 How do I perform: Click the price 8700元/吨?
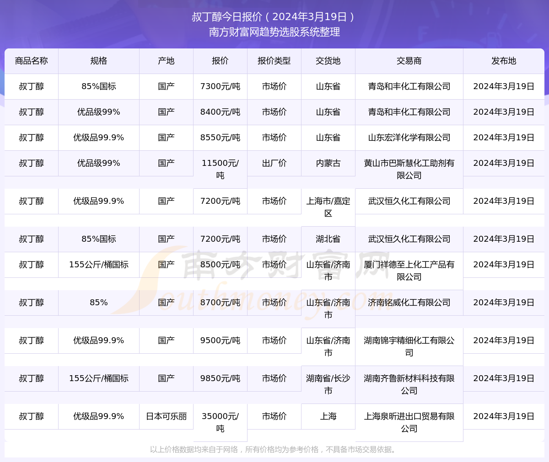point(220,303)
